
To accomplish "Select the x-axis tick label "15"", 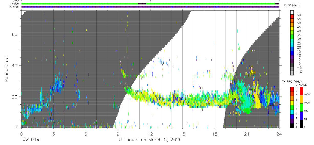I will (x=182, y=134).
